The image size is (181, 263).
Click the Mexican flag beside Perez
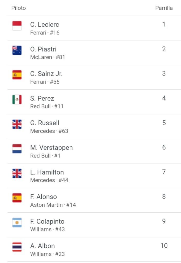(x=17, y=99)
